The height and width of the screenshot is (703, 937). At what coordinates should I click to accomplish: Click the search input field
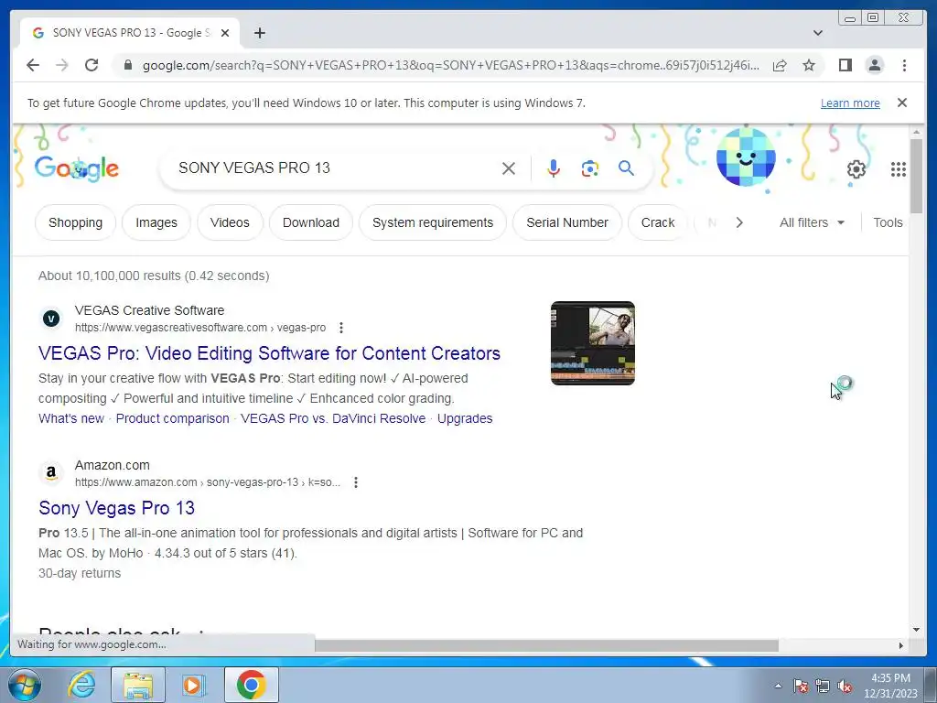tap(335, 168)
